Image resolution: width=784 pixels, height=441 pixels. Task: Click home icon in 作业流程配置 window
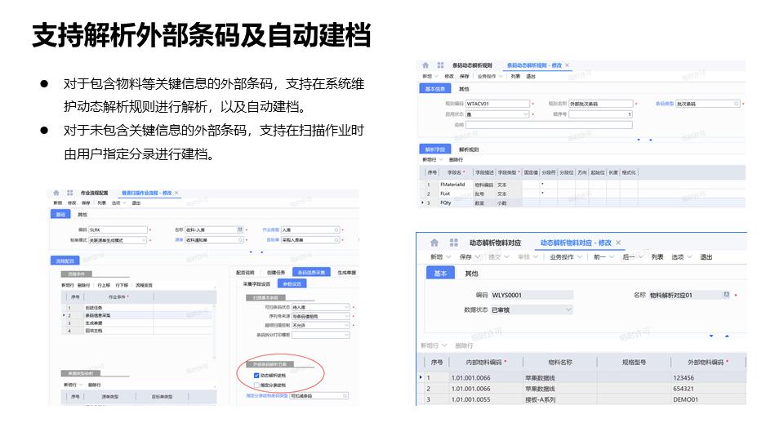(56, 193)
